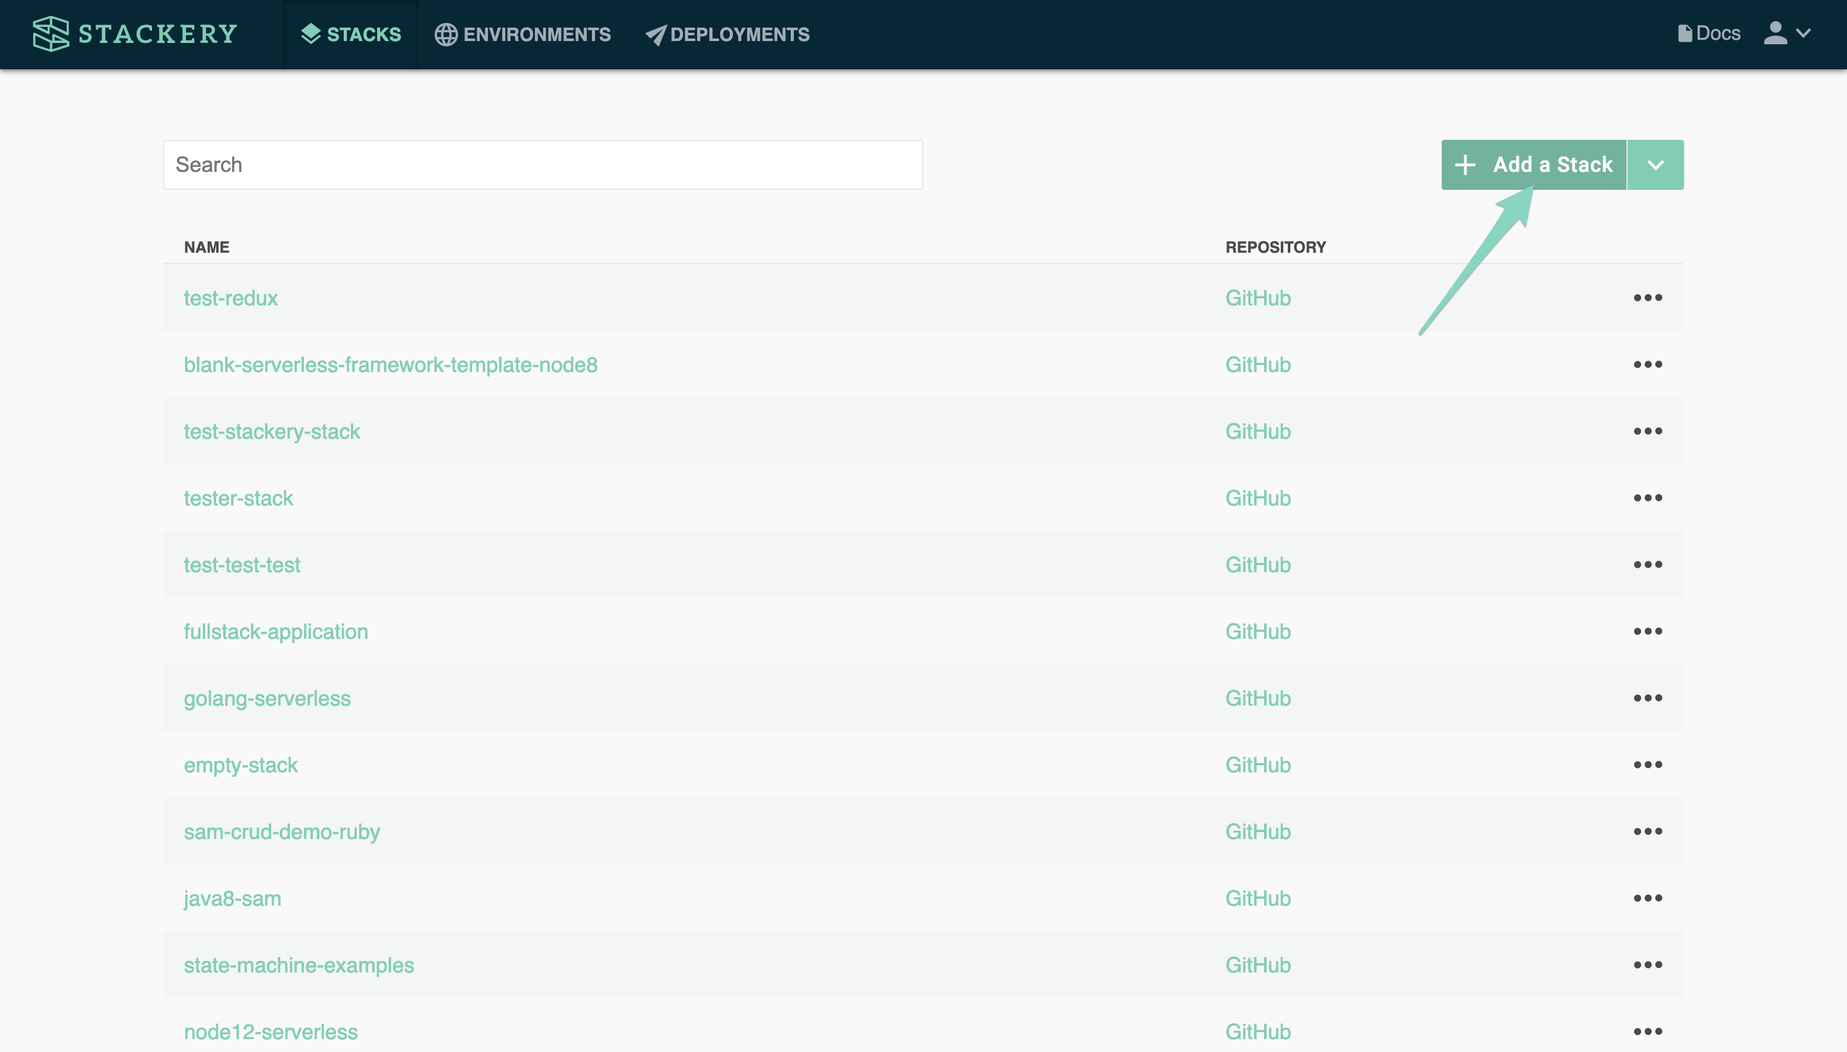This screenshot has width=1847, height=1052.
Task: Open the node12-serverless stack
Action: (x=270, y=1031)
